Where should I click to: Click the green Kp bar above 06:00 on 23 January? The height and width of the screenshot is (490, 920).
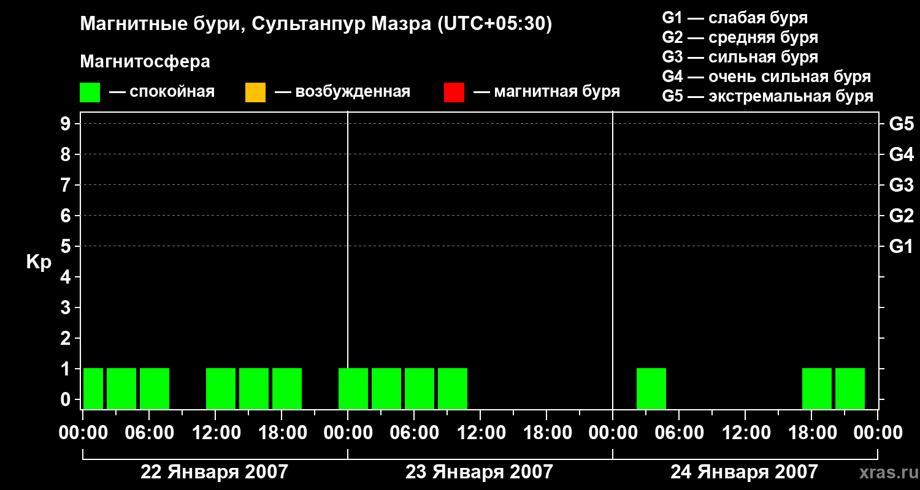420,388
